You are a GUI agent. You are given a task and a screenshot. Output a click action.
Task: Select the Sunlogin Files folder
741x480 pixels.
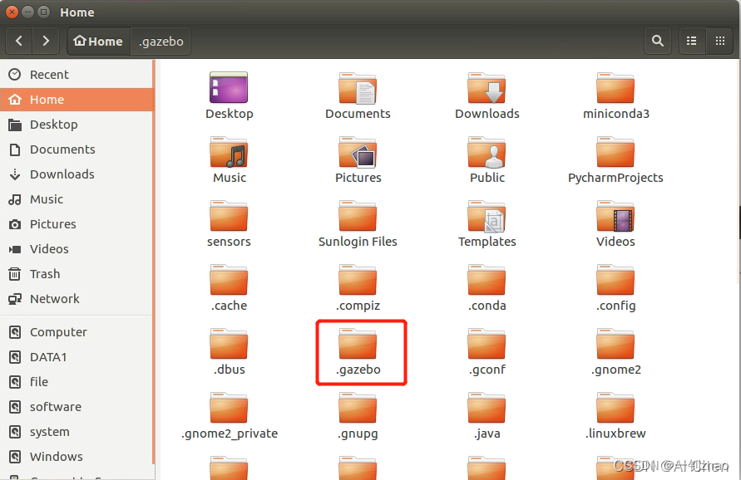[x=358, y=223]
